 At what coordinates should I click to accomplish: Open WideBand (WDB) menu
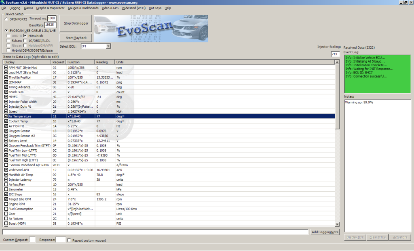(x=133, y=8)
